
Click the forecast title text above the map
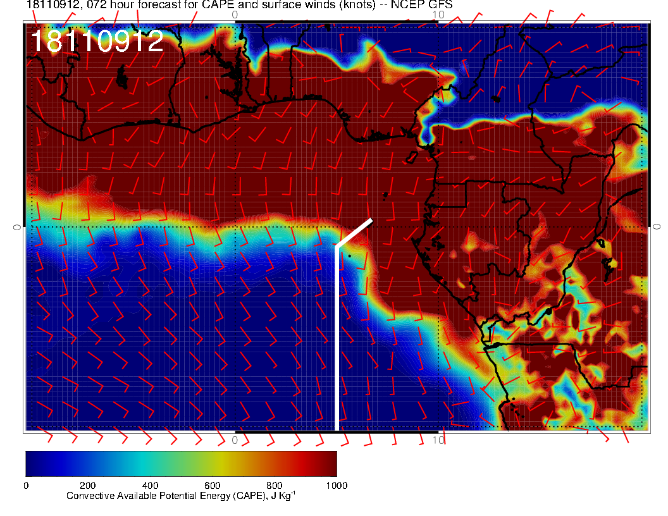point(239,5)
